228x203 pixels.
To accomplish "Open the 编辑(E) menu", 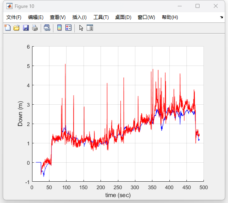I will click(36, 17).
